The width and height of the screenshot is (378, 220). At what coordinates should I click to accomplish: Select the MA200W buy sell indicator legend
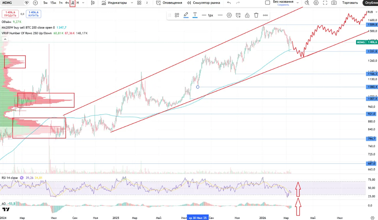(x=28, y=28)
